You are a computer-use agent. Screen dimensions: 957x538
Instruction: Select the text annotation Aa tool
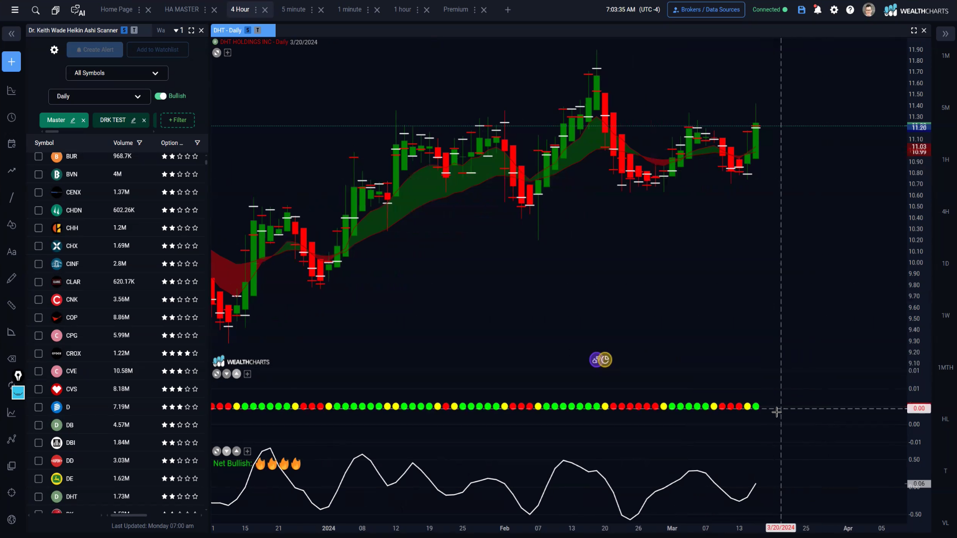(11, 252)
